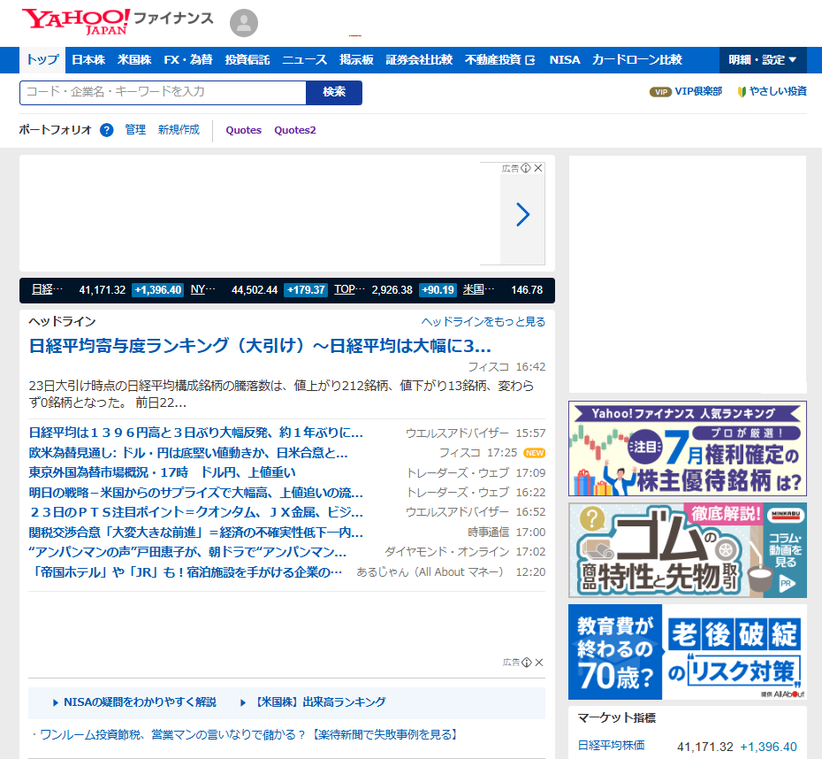Click the 米国 ticker label

pyautogui.click(x=479, y=289)
